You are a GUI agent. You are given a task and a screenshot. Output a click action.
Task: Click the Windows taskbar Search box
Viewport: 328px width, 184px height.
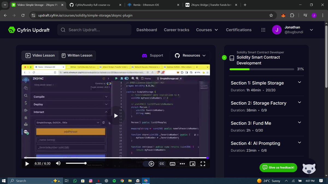[x=36, y=181]
